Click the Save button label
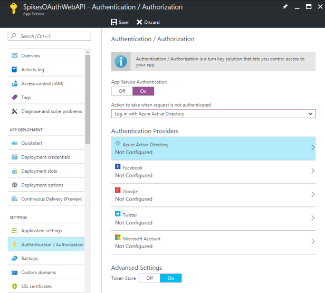 point(123,22)
